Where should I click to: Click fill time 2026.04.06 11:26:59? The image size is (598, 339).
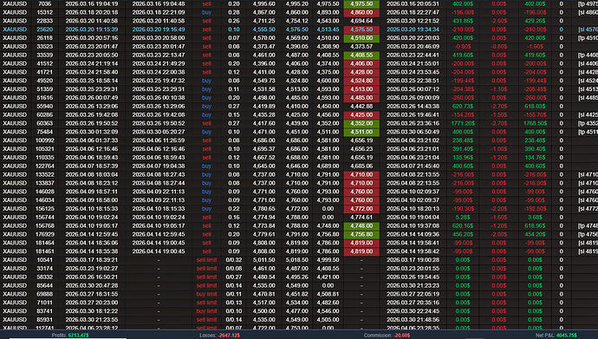(x=159, y=140)
